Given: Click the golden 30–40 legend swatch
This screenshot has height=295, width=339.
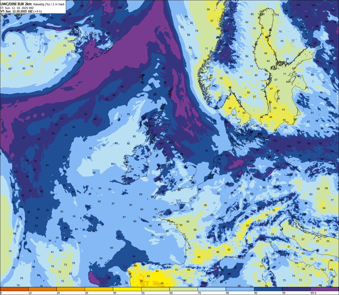Looking at the screenshot, I should [x=99, y=289].
